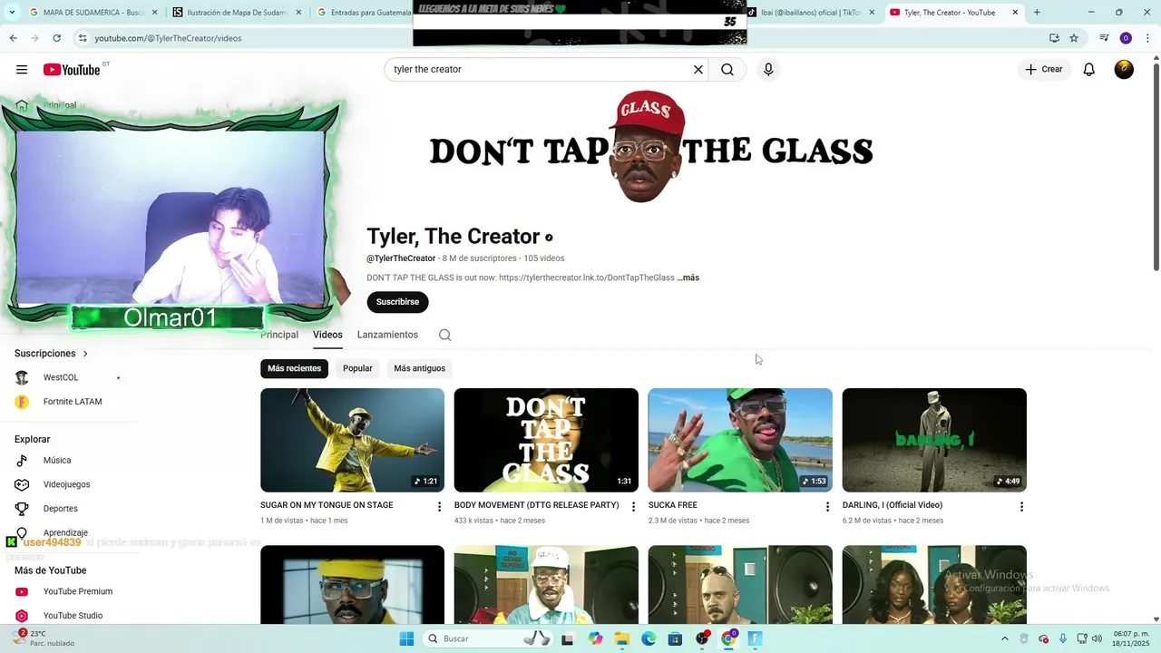Open options for DARLING, I video

(1021, 507)
